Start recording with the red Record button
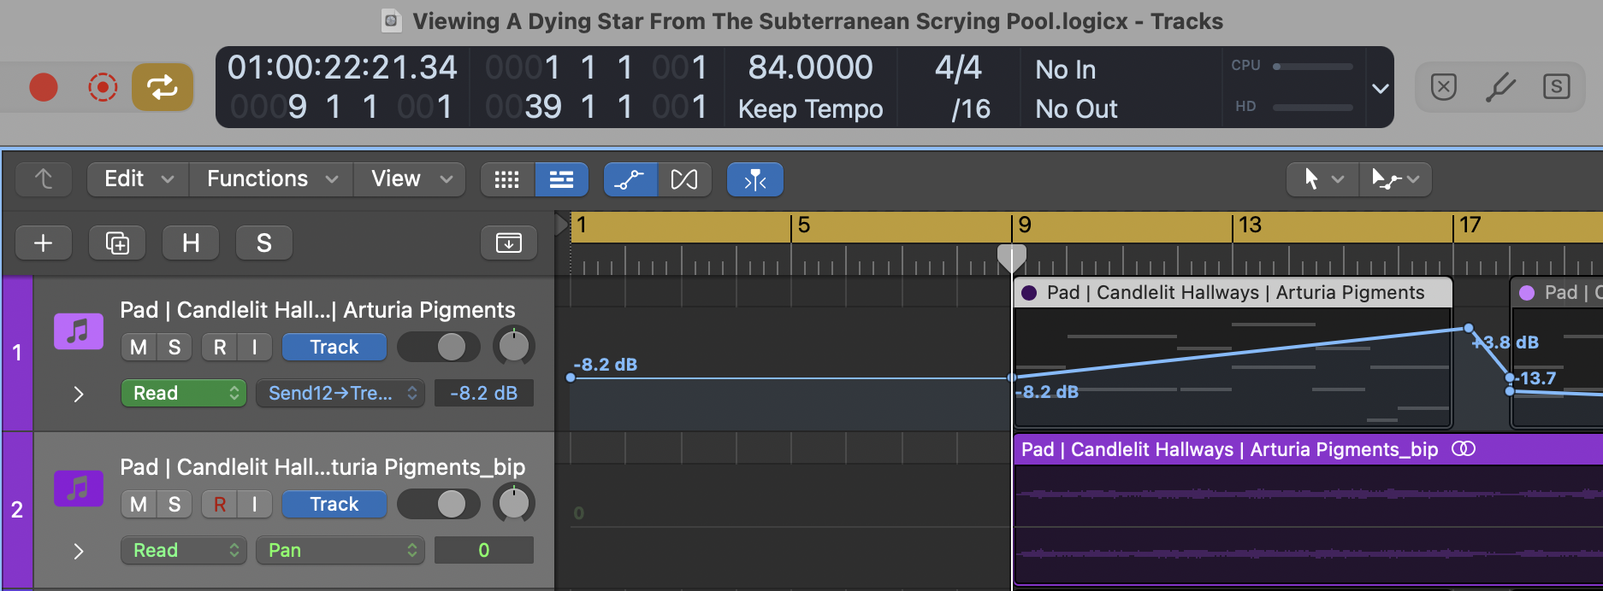The image size is (1603, 591). click(x=44, y=87)
